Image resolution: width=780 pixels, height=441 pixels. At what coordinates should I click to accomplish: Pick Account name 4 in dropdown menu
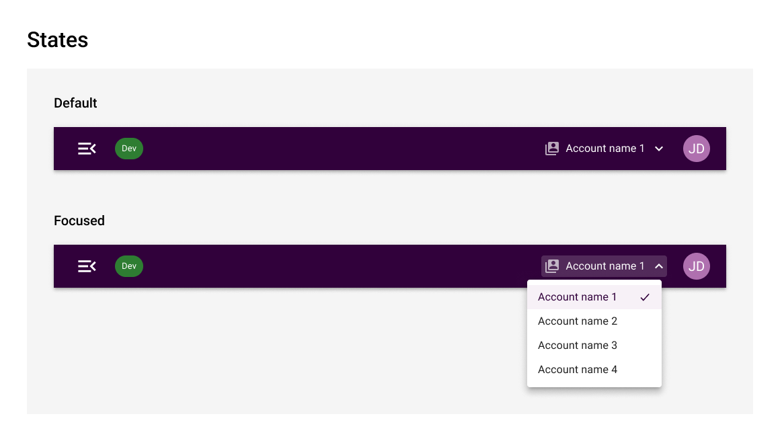click(594, 370)
